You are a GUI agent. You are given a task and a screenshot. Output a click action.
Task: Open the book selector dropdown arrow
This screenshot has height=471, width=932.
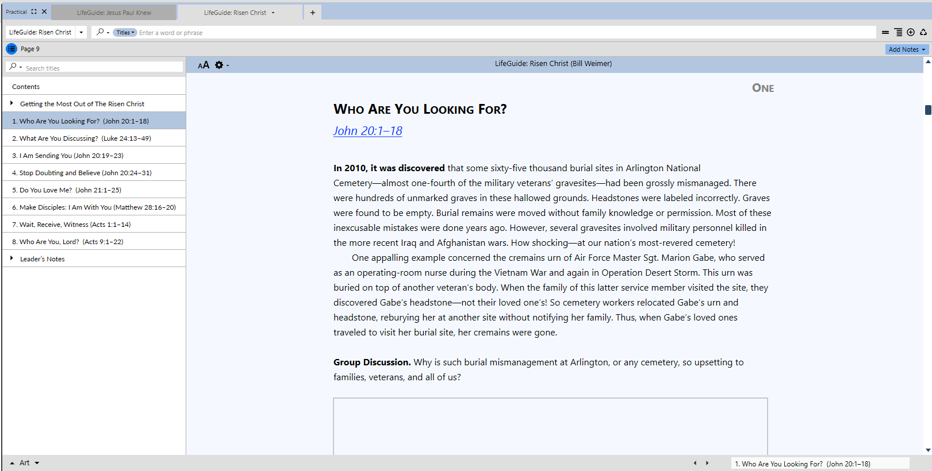click(x=81, y=32)
